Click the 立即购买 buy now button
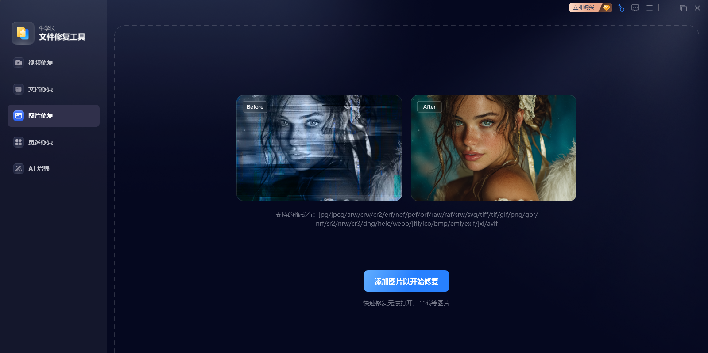The height and width of the screenshot is (353, 708). (584, 8)
